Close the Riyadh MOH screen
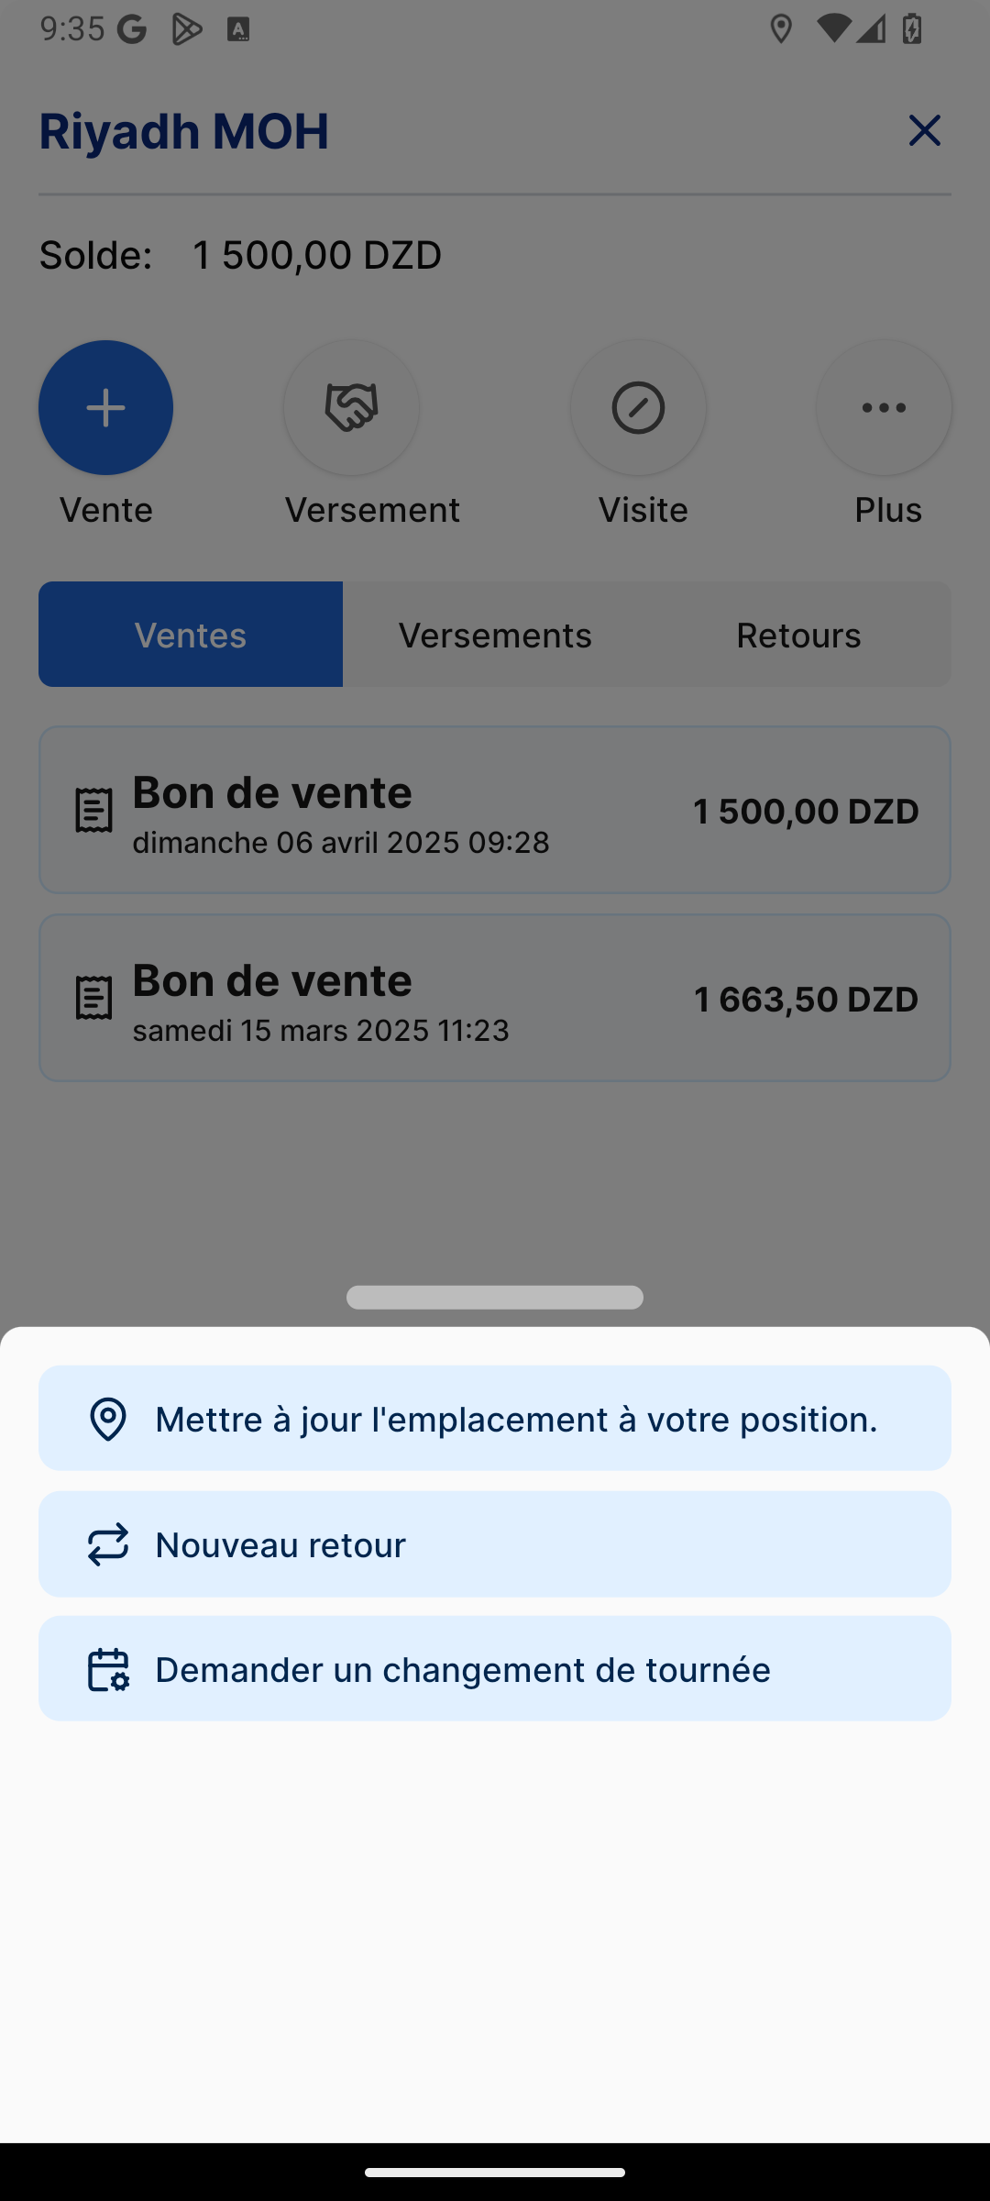 [924, 130]
